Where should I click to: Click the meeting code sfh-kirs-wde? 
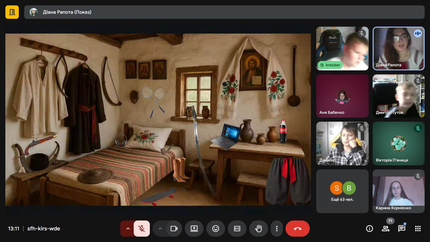43,229
